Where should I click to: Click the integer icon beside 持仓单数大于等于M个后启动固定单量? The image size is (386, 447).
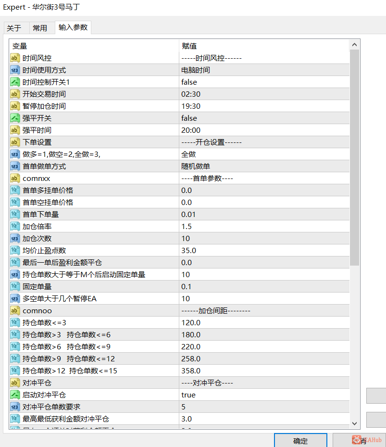(15, 275)
